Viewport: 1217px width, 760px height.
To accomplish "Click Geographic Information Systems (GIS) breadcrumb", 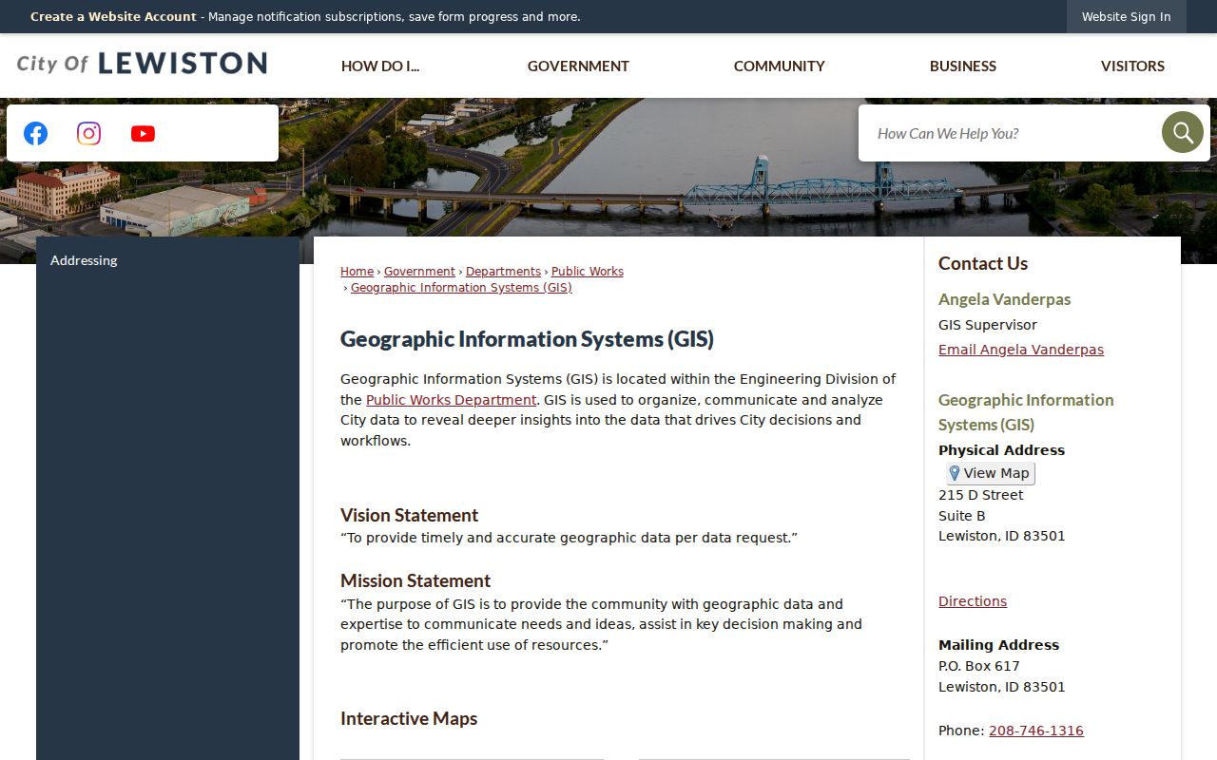I will (461, 288).
